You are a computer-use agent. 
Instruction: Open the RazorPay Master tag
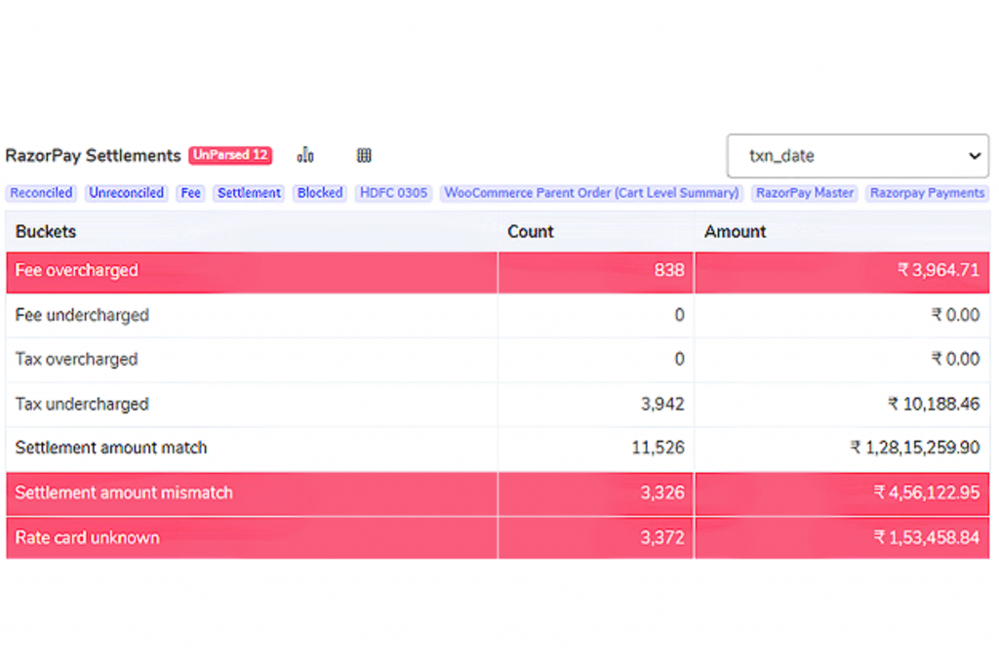click(805, 193)
